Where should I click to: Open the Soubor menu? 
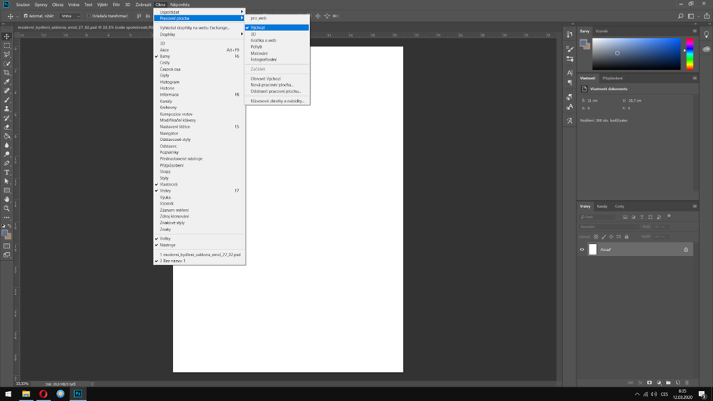point(23,5)
